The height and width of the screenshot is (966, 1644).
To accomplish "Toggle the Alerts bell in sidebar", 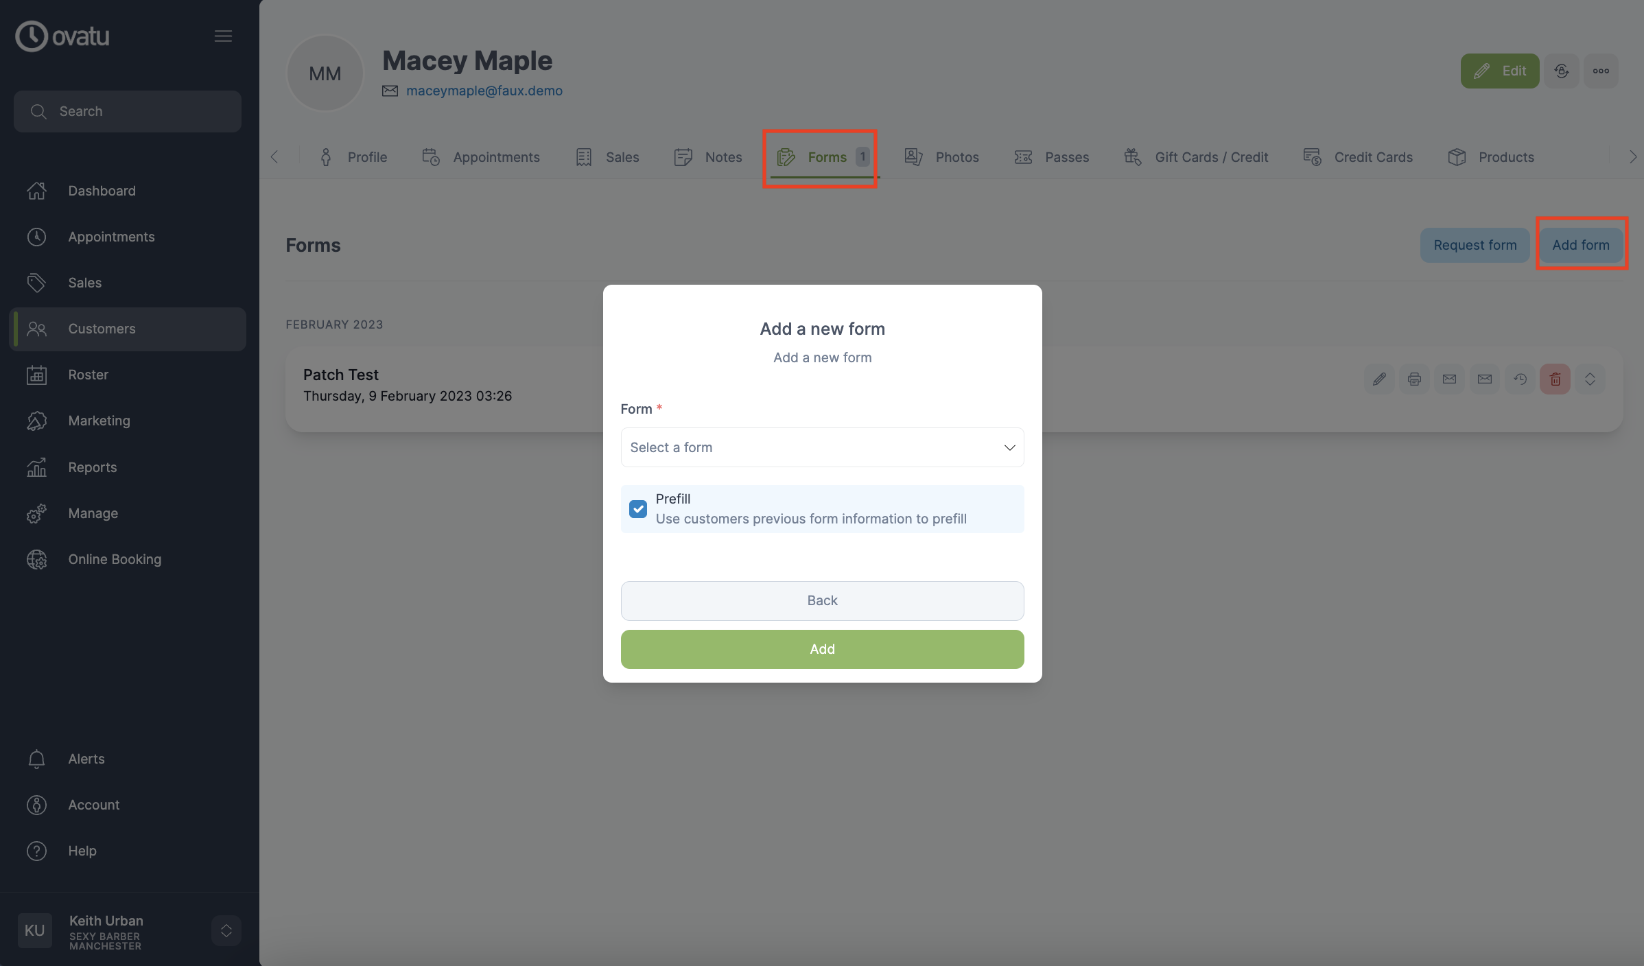I will pyautogui.click(x=37, y=759).
